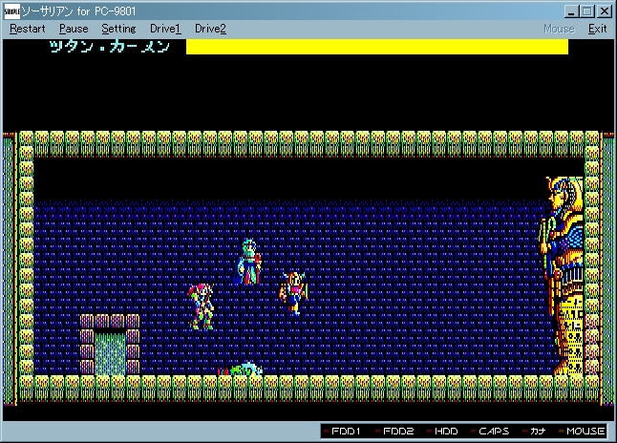Click the grayed Mouse menu item

tap(559, 29)
